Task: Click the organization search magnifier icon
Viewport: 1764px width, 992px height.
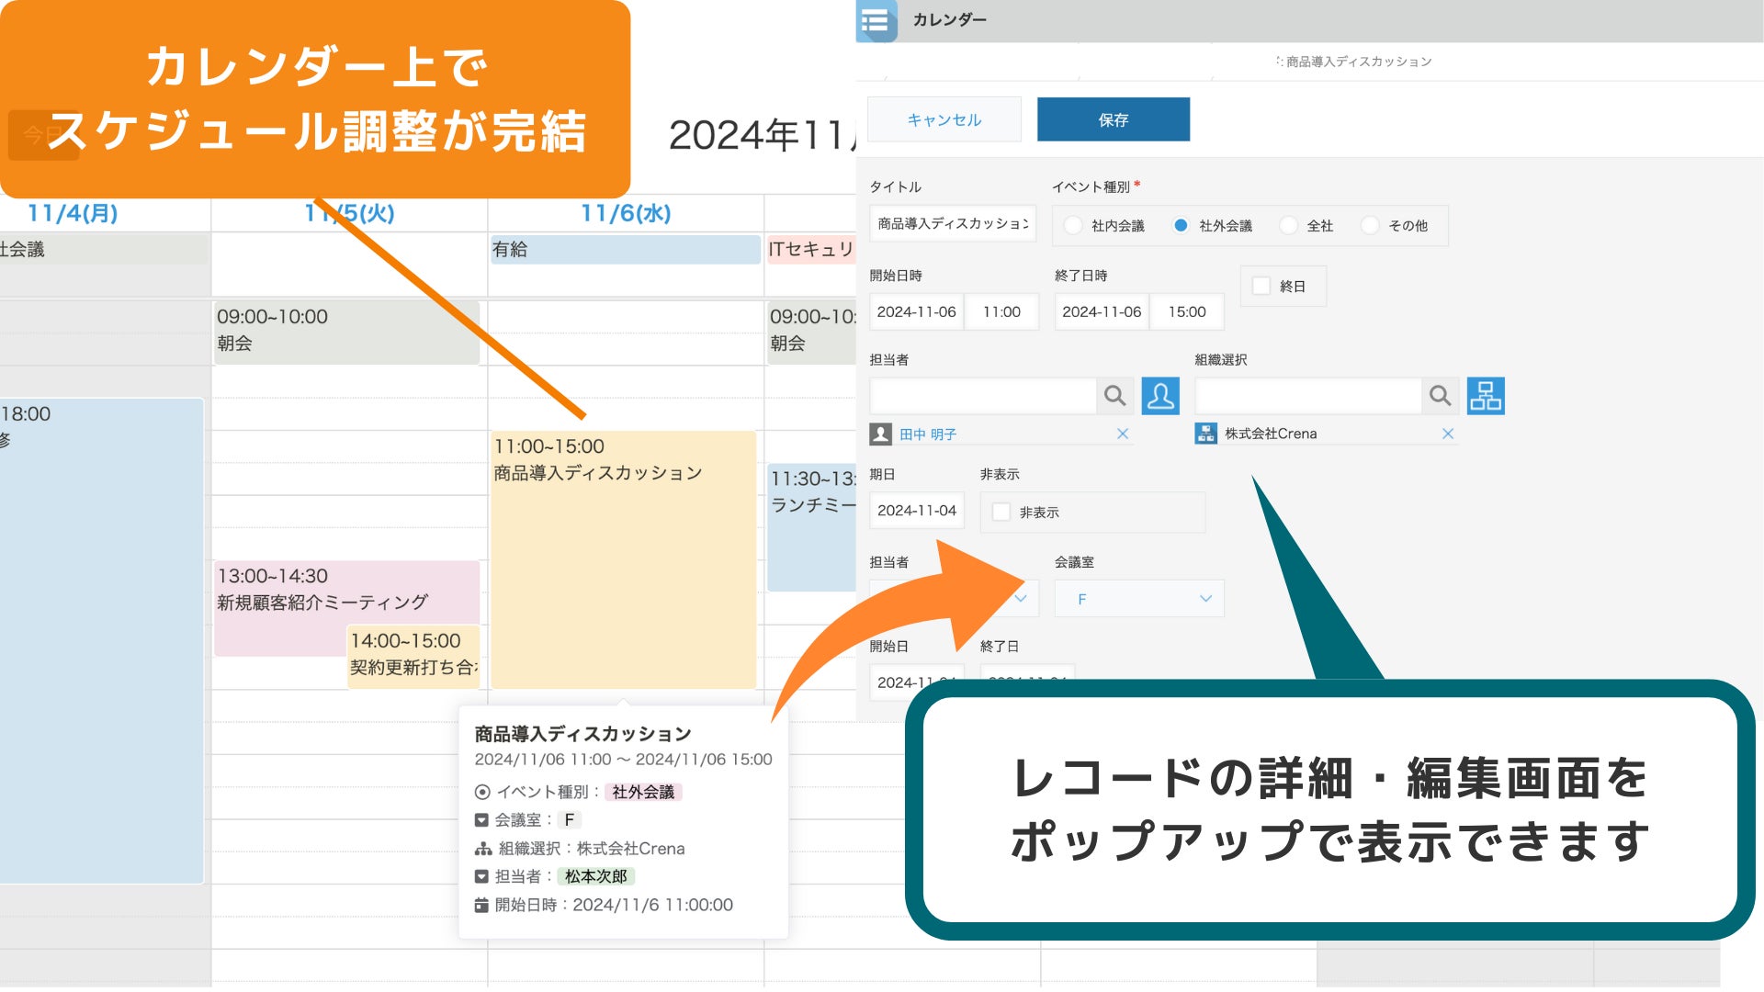Action: [1440, 396]
